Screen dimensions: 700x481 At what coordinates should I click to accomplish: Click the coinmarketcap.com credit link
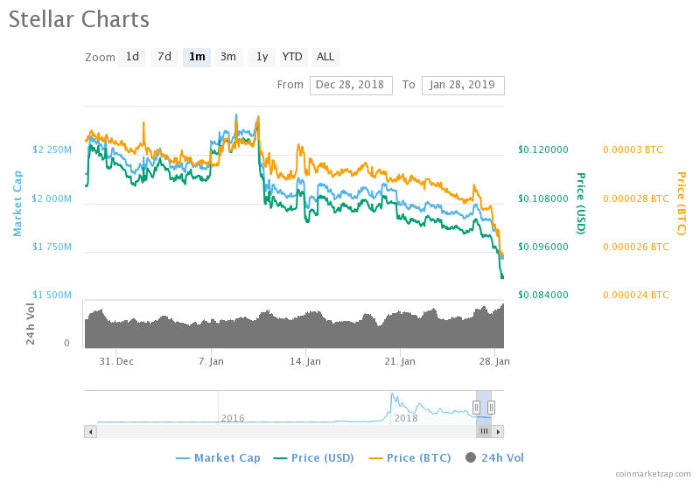[x=653, y=474]
